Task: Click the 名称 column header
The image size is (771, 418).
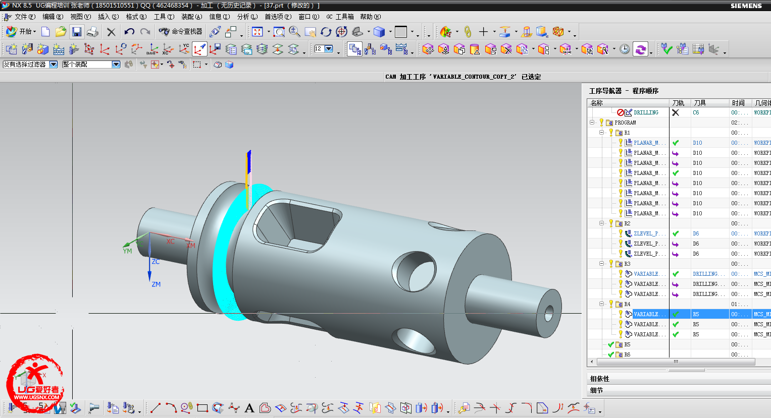Action: (629, 103)
